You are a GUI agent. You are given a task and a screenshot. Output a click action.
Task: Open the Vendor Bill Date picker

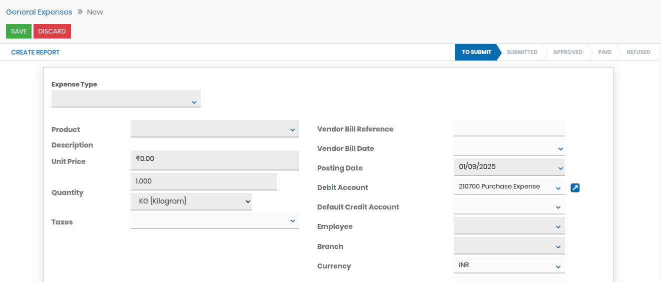click(x=509, y=148)
